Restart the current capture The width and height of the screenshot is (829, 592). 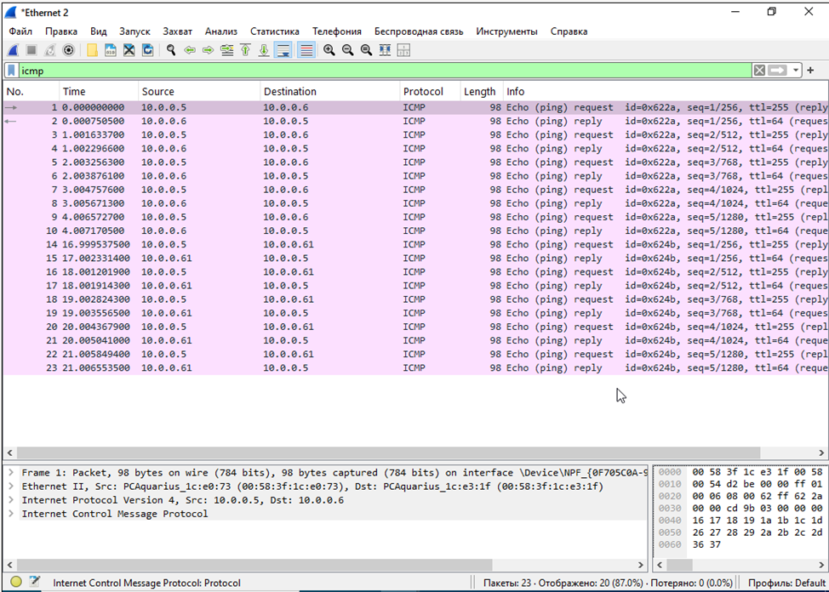[x=49, y=50]
